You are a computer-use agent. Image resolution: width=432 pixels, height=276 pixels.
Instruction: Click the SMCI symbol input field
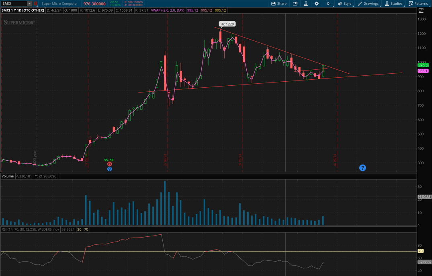click(x=13, y=4)
